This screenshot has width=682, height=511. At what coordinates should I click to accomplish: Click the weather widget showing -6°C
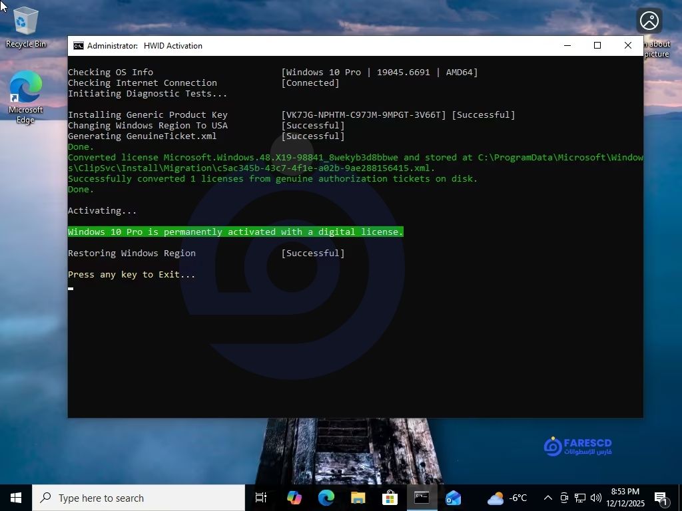[507, 498]
